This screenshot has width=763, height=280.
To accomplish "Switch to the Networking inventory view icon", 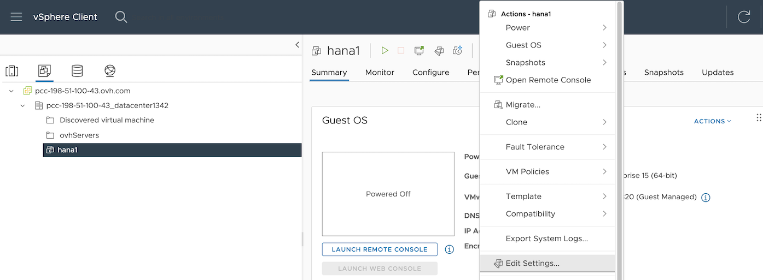I will [x=110, y=71].
